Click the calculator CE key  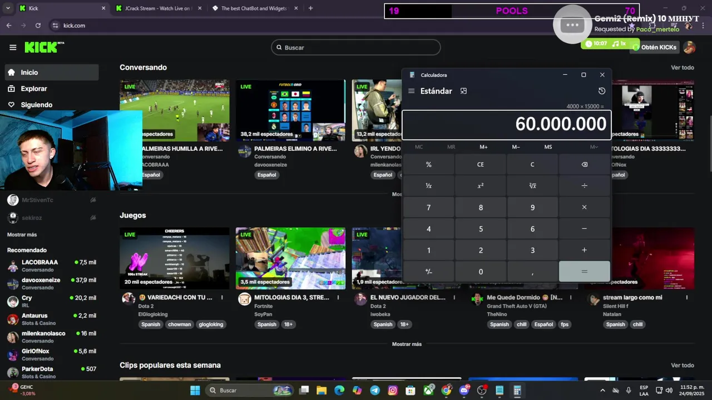(x=481, y=164)
